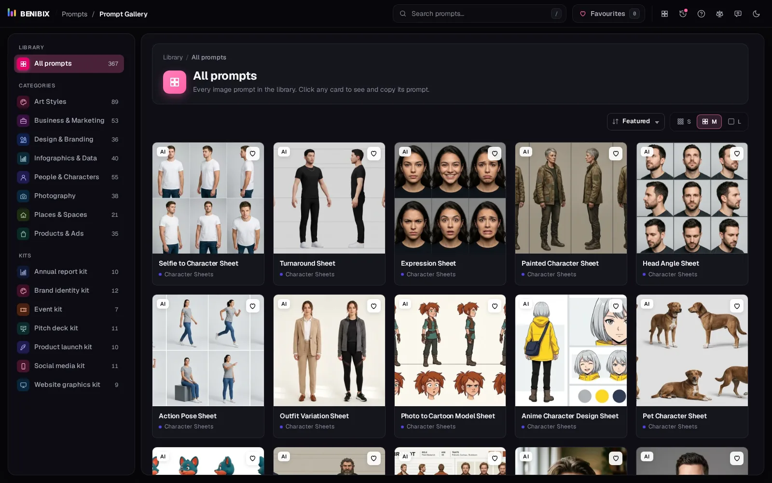
Task: Open the Expression Sheet thumbnail
Action: click(450, 198)
